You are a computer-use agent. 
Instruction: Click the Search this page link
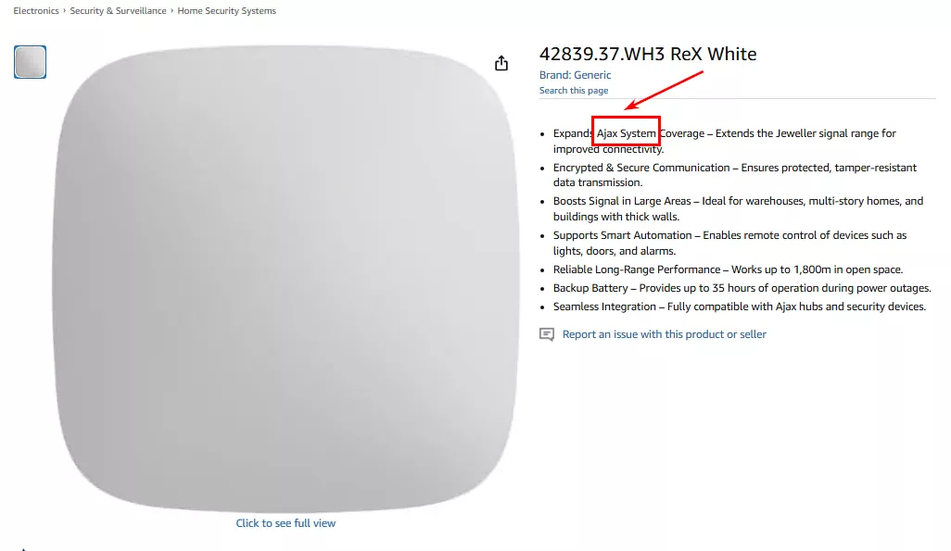(574, 91)
